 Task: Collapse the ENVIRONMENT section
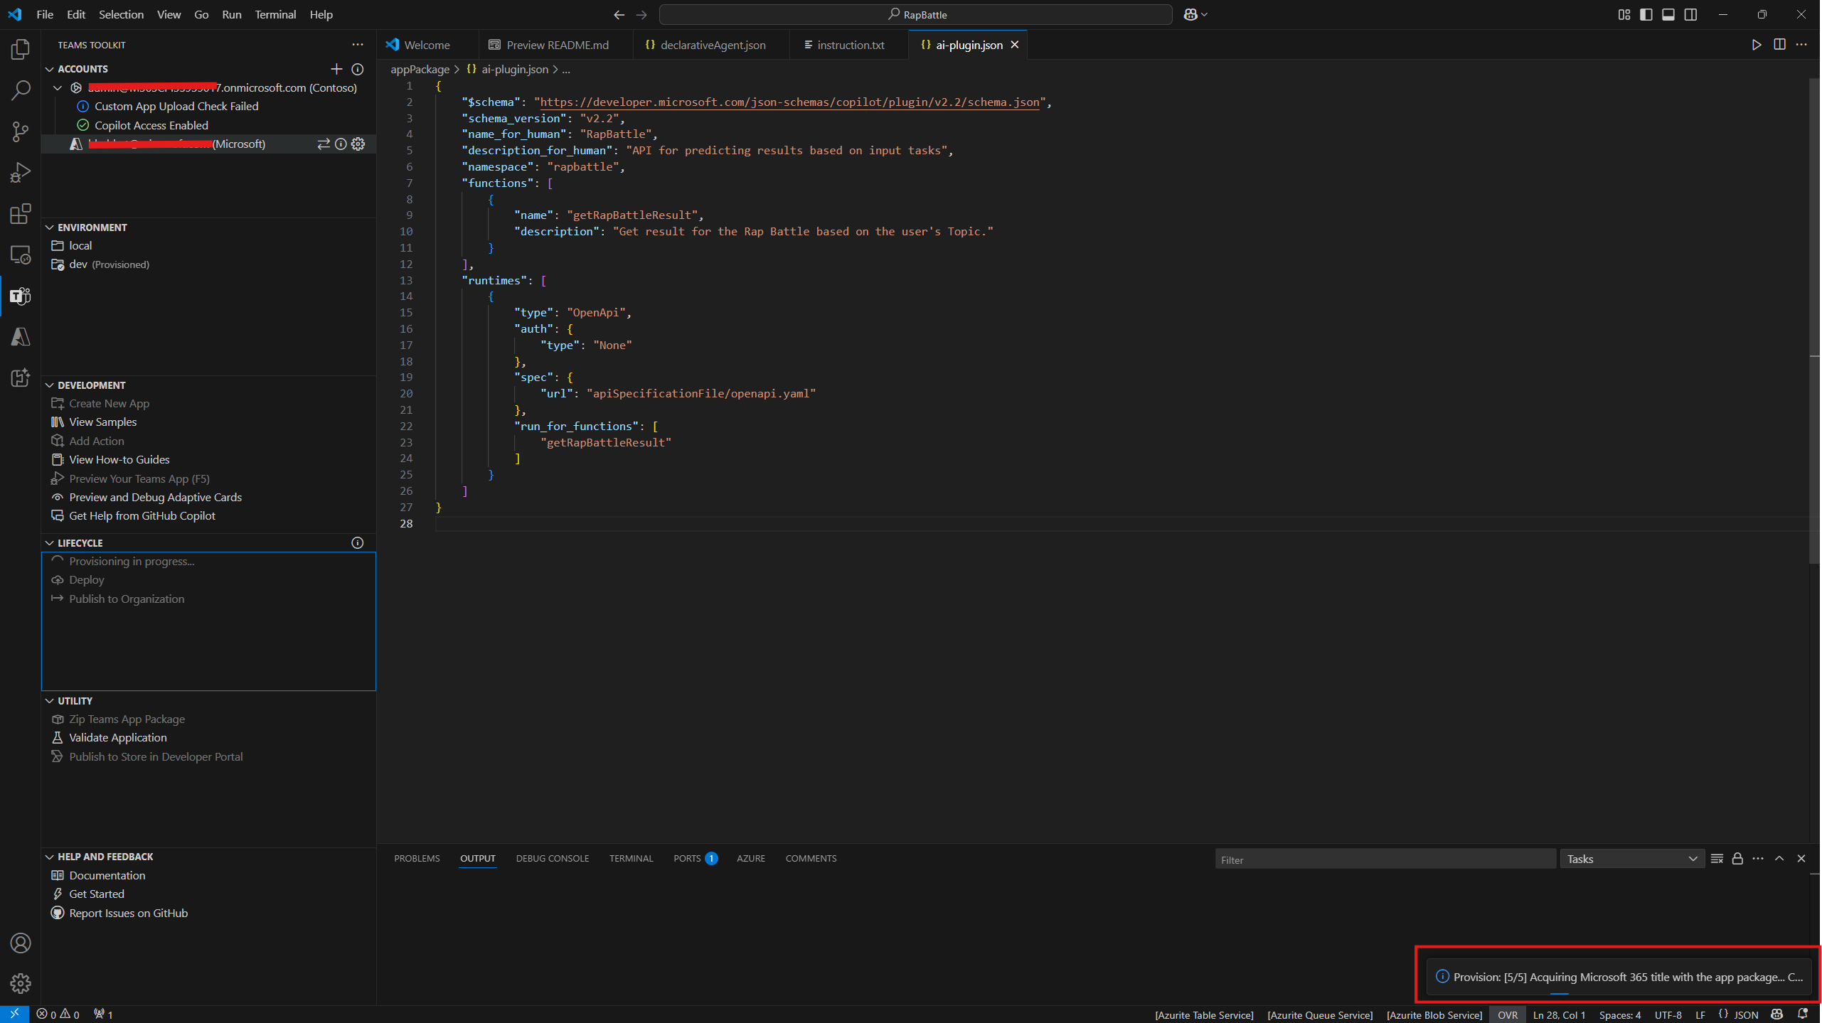tap(50, 227)
